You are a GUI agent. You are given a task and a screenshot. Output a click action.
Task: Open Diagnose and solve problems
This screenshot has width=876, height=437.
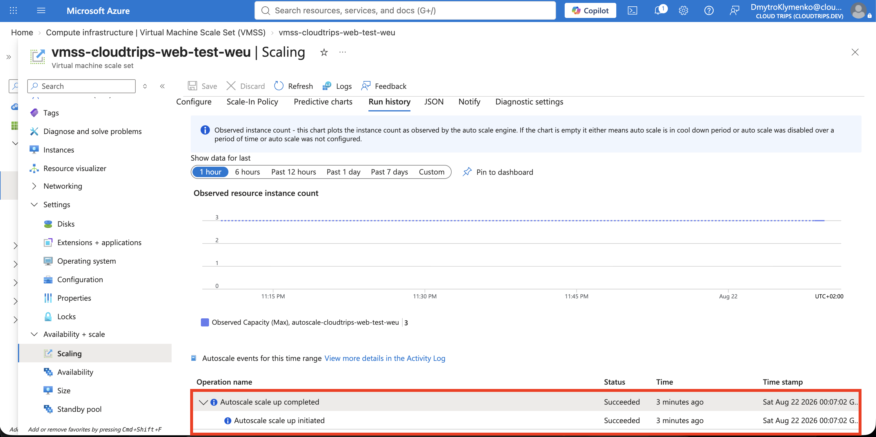(92, 131)
